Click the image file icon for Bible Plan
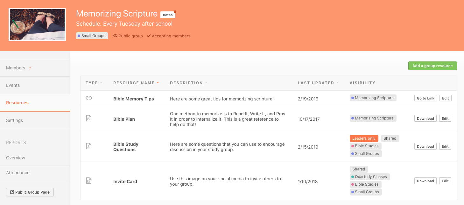The height and width of the screenshot is (205, 464). [x=89, y=118]
